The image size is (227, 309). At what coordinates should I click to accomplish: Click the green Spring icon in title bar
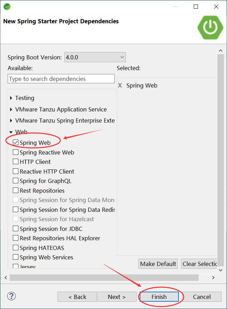point(7,6)
